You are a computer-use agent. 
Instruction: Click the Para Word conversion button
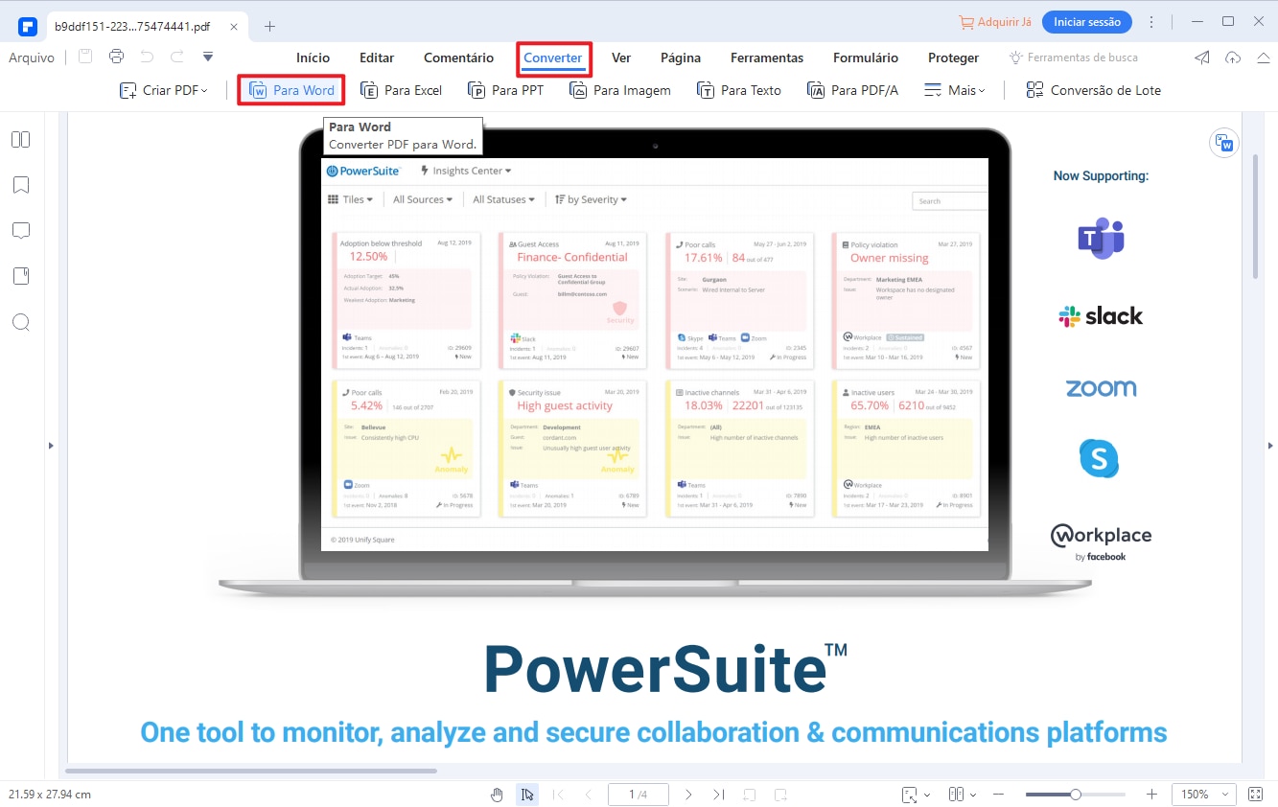click(291, 90)
